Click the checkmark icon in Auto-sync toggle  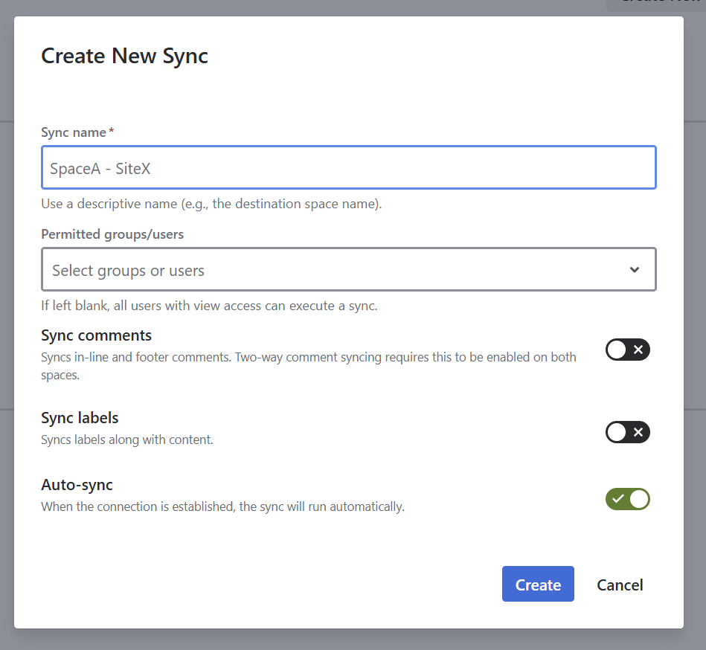pyautogui.click(x=617, y=499)
